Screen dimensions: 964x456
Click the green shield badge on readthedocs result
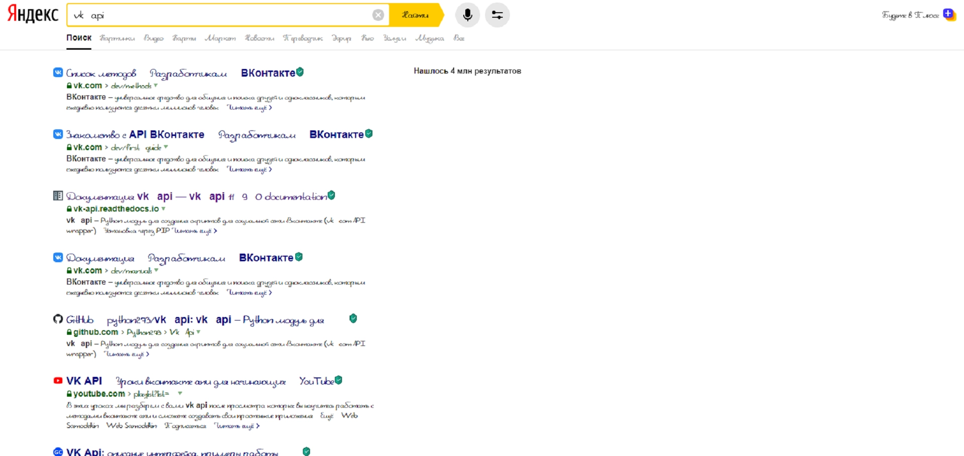click(x=331, y=195)
